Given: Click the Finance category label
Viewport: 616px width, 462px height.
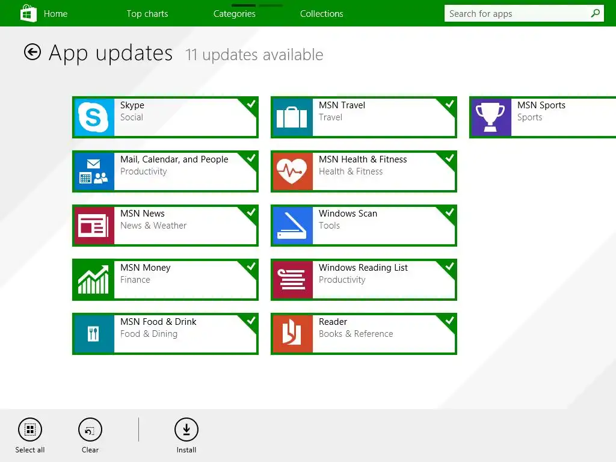Looking at the screenshot, I should (135, 280).
